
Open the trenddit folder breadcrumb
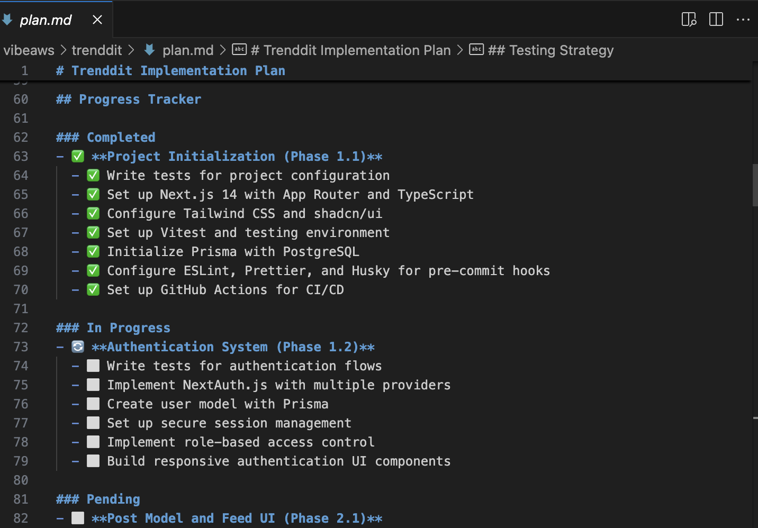point(97,50)
